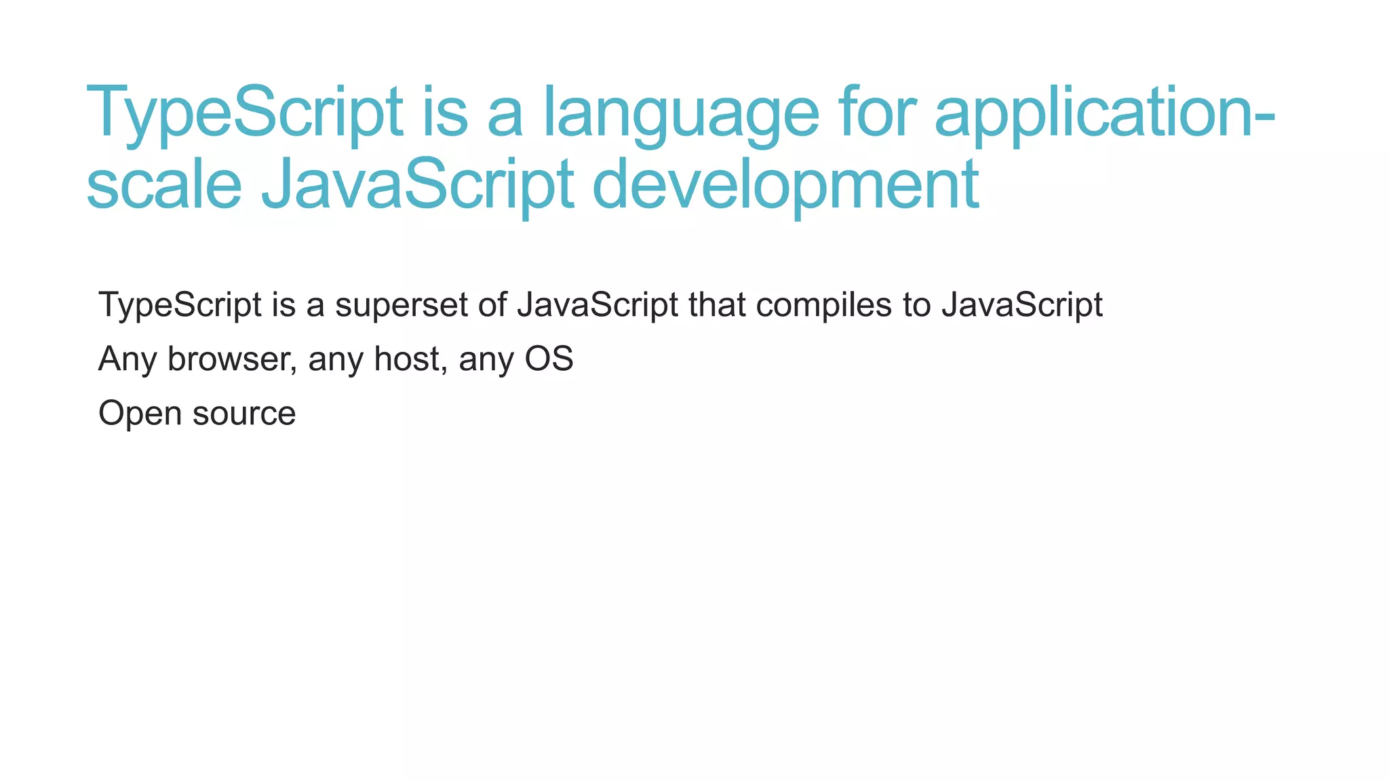This screenshot has height=781, width=1389.
Task: Click the final 'JavaScript' in first body line
Action: (x=1022, y=304)
